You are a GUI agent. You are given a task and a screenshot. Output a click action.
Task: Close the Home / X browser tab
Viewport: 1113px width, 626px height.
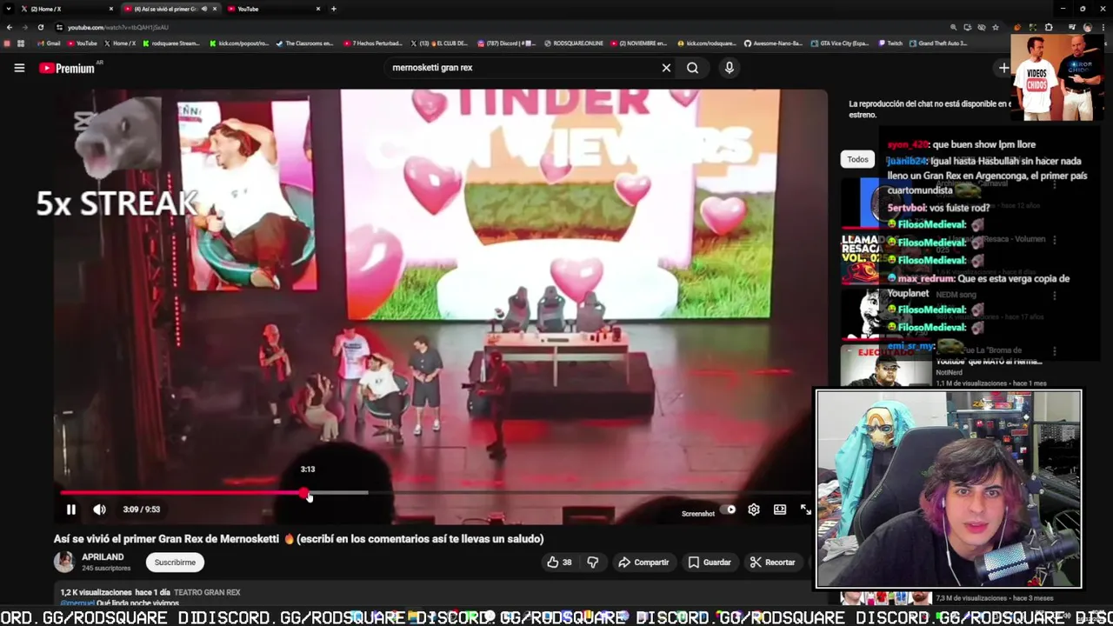coord(111,9)
